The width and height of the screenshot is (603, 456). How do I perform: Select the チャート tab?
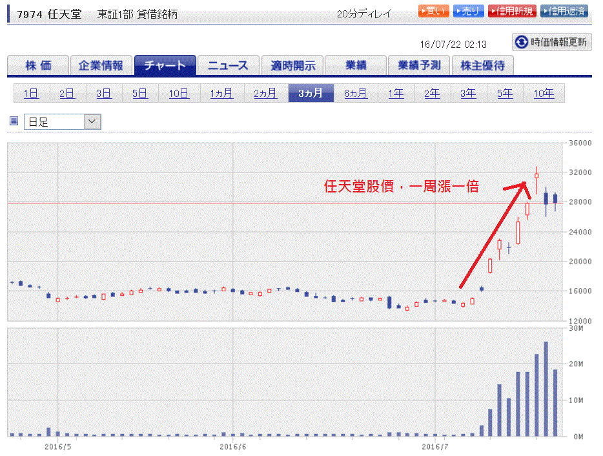click(x=165, y=65)
